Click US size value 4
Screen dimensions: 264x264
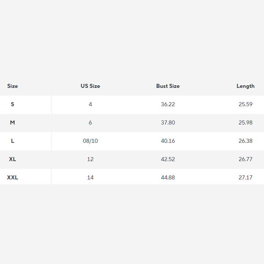pos(90,104)
